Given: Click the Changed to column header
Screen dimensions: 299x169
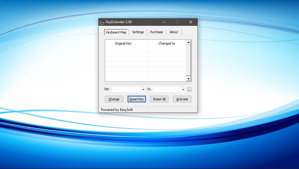Looking at the screenshot, I should 167,43.
